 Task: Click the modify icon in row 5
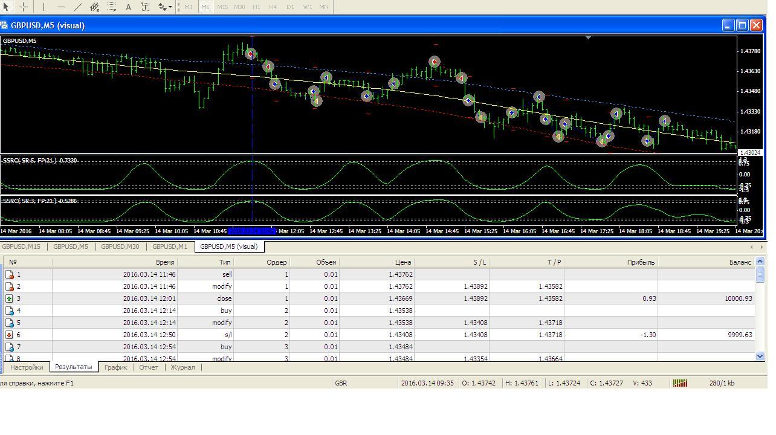point(10,323)
